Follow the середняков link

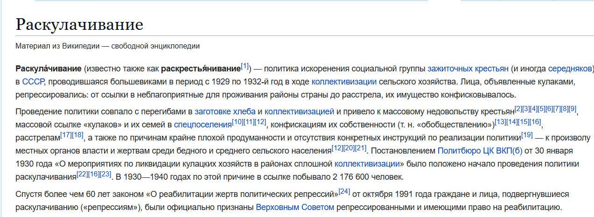(x=570, y=69)
